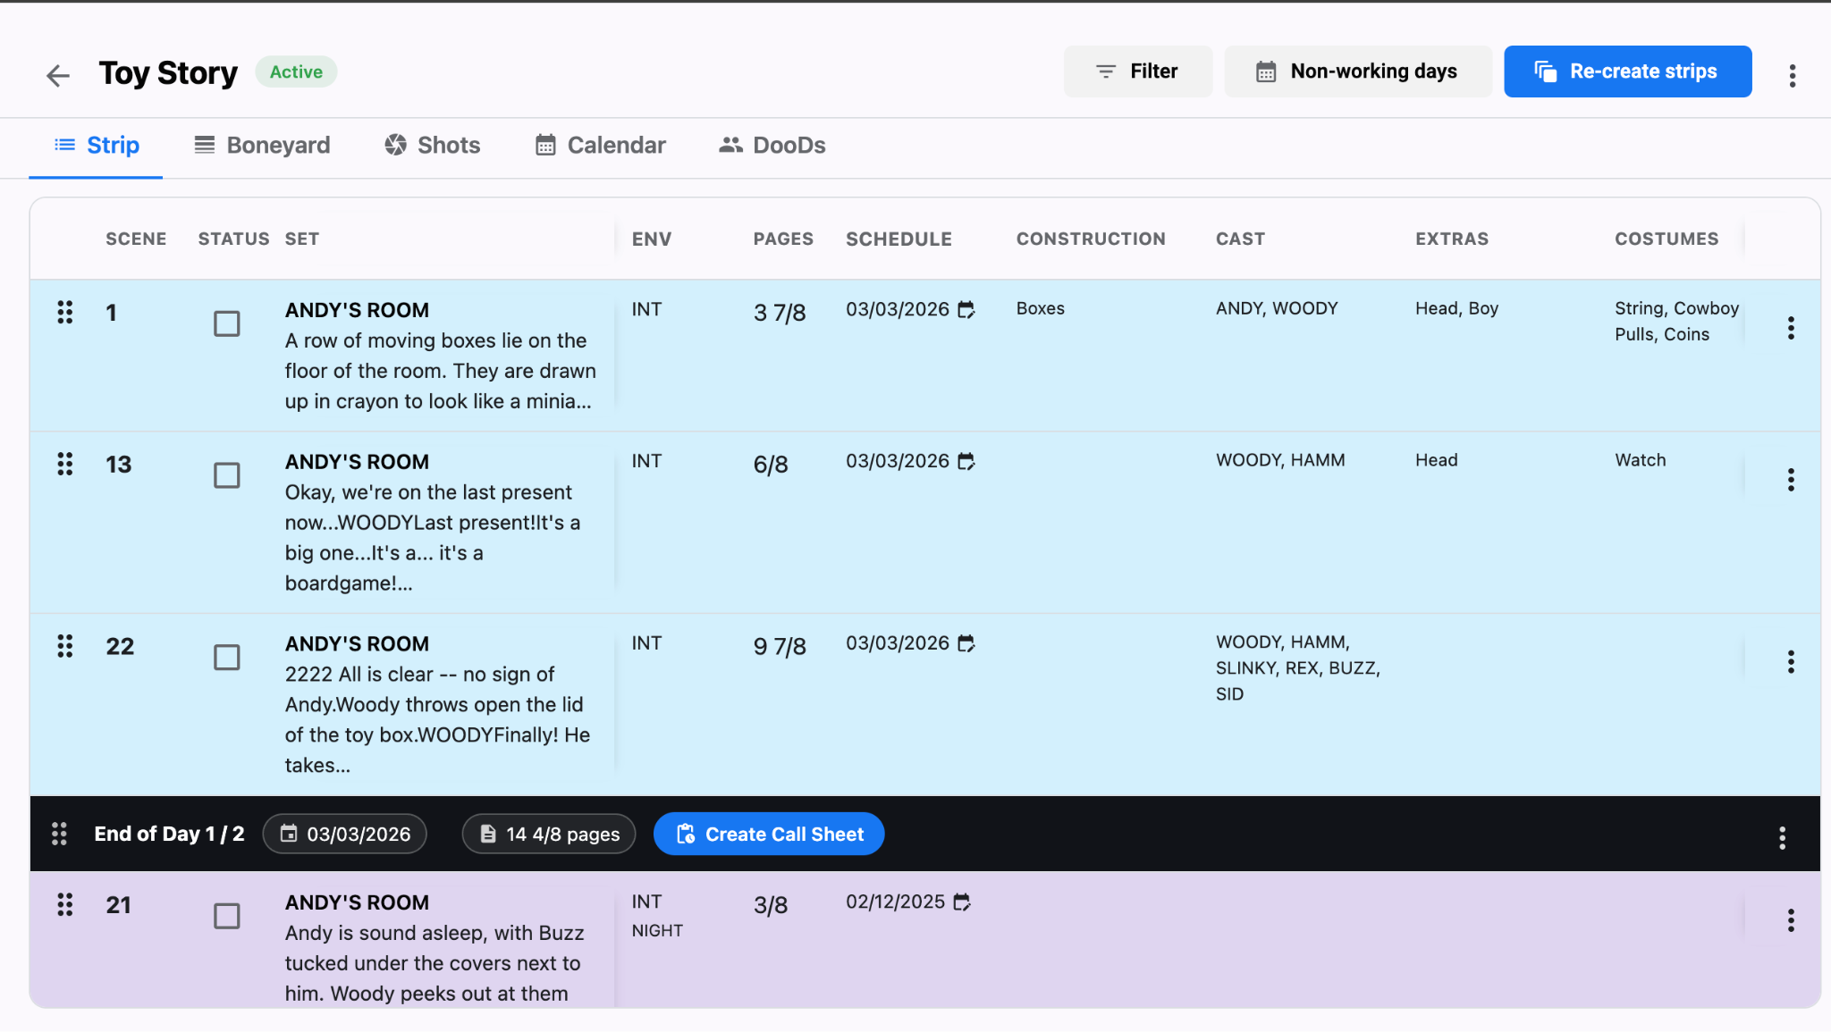Open schedule date picker icon for scene 21
The height and width of the screenshot is (1032, 1831).
pyautogui.click(x=962, y=902)
